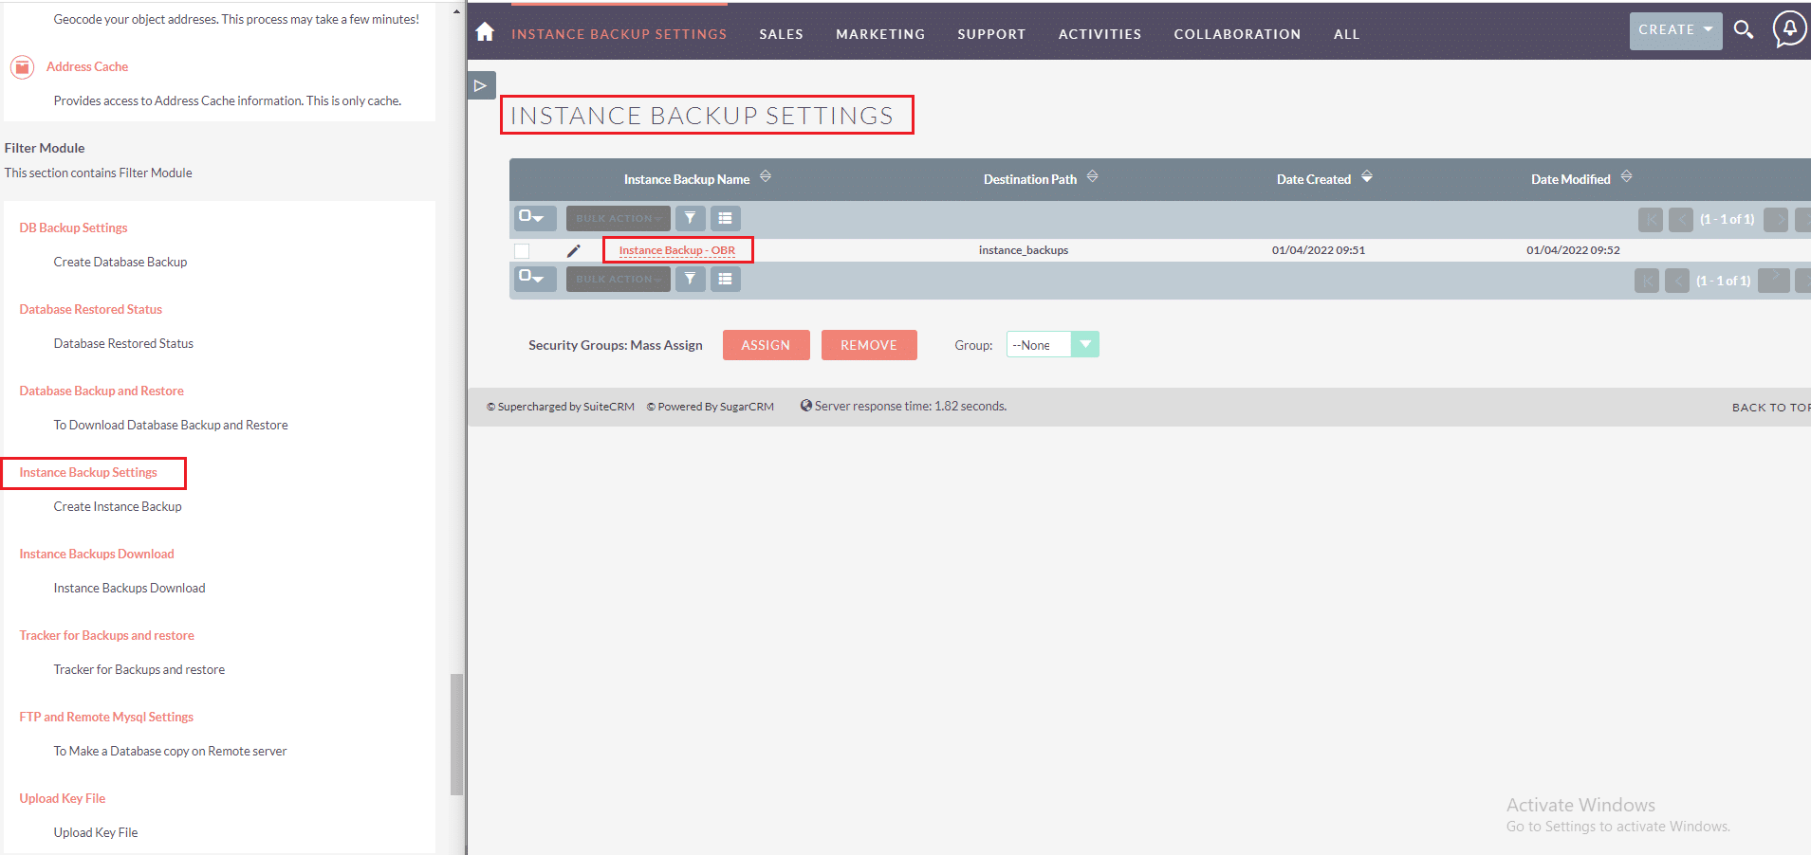Open the COLLABORATION menu
The height and width of the screenshot is (855, 1811).
[x=1237, y=34]
